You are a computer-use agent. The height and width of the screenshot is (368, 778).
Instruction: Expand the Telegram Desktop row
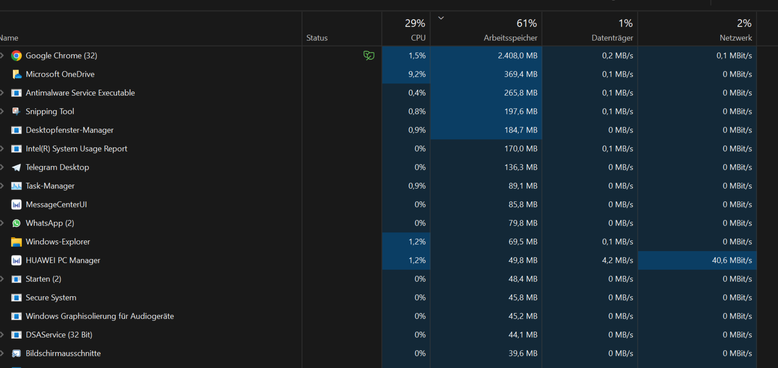(x=2, y=167)
